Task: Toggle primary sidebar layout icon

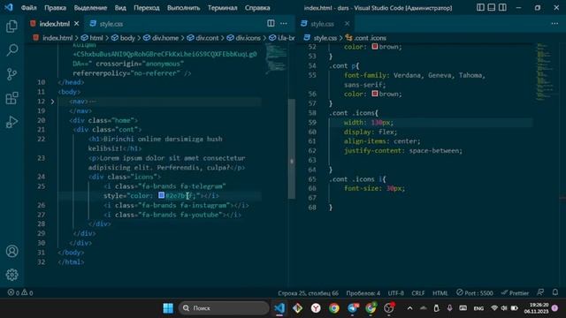Action: (480, 7)
